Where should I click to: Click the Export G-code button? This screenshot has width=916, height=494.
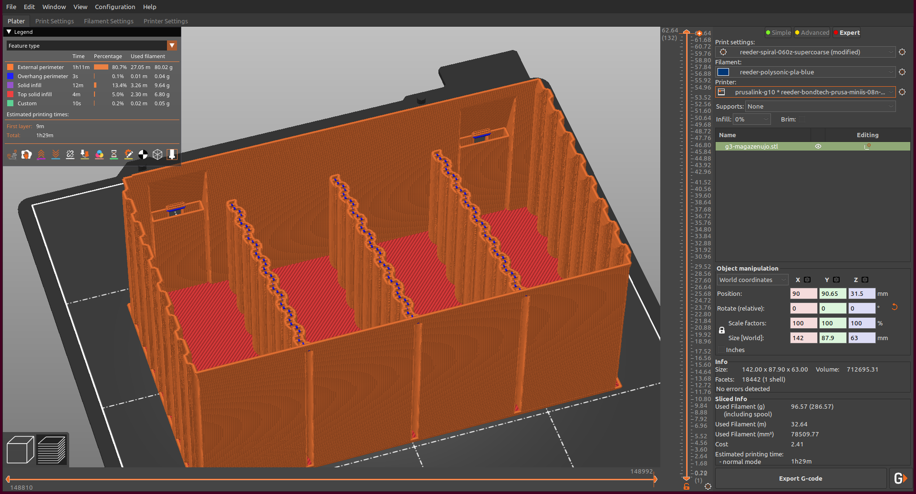801,478
